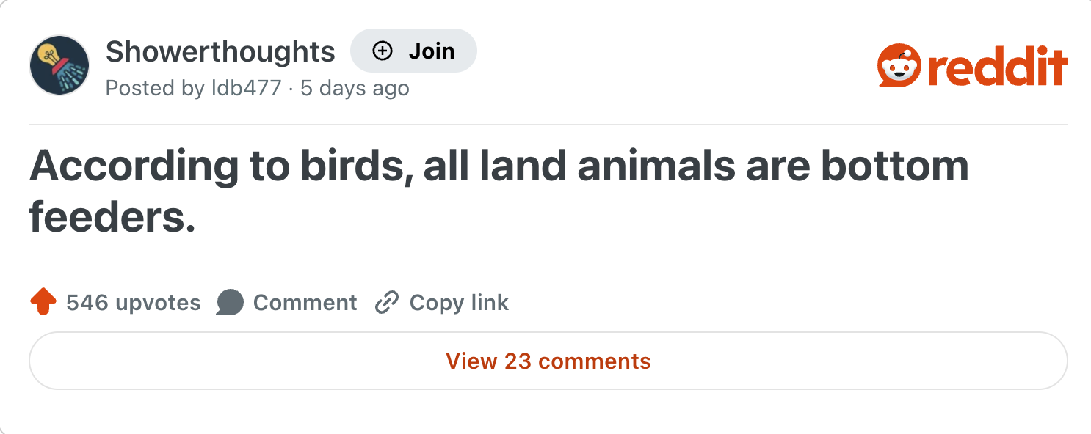The width and height of the screenshot is (1091, 434).
Task: Click the "Posted by" text
Action: [155, 89]
